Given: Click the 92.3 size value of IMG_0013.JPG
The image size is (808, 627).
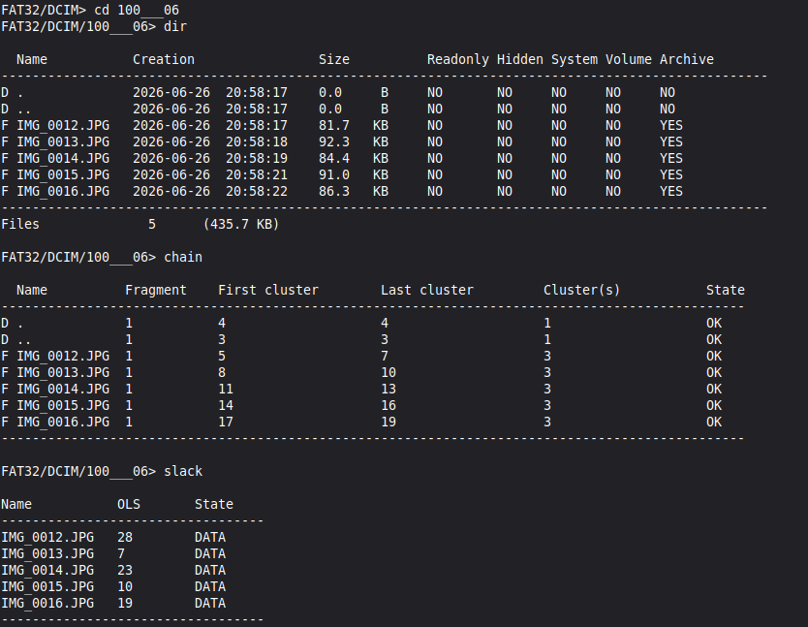Looking at the screenshot, I should pyautogui.click(x=334, y=141).
